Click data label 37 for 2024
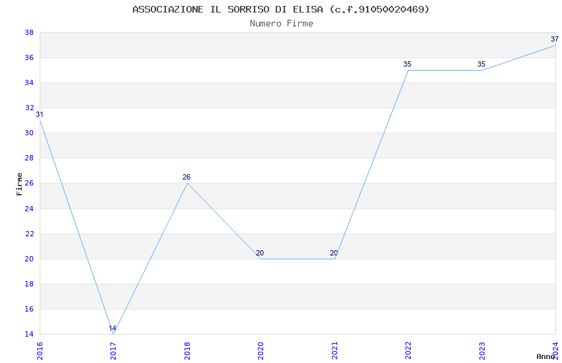The height and width of the screenshot is (363, 562). click(x=555, y=39)
